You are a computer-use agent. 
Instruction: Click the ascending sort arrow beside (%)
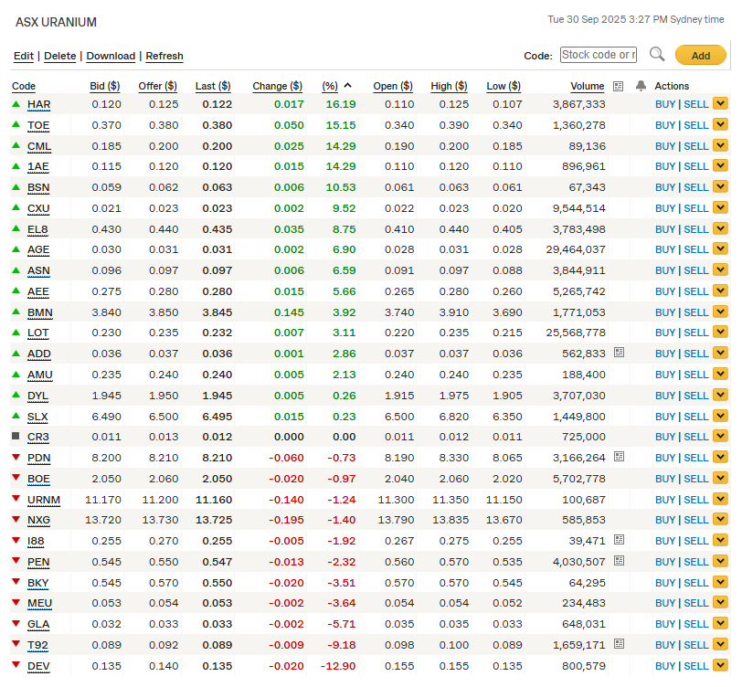tap(348, 86)
